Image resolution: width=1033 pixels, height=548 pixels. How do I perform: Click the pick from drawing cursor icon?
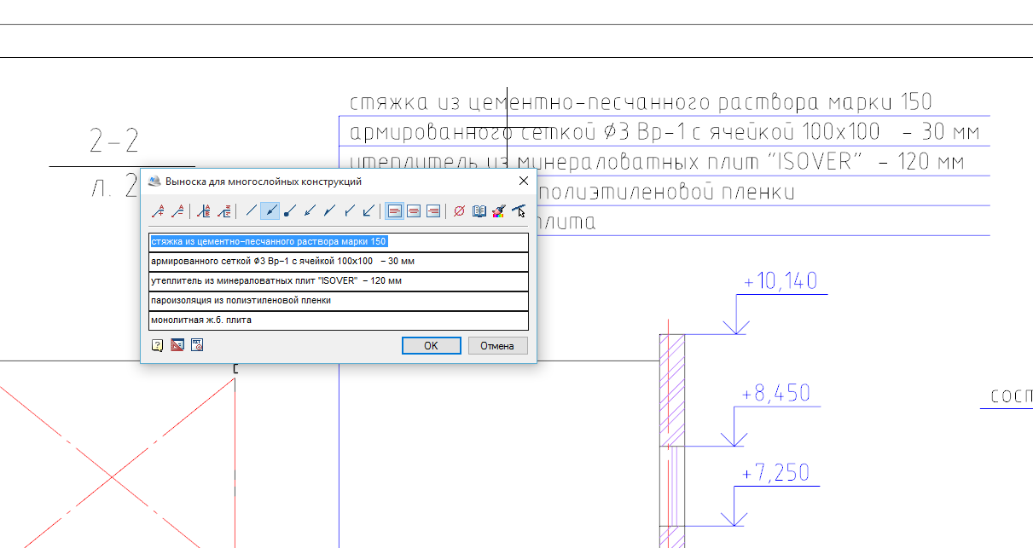[518, 211]
